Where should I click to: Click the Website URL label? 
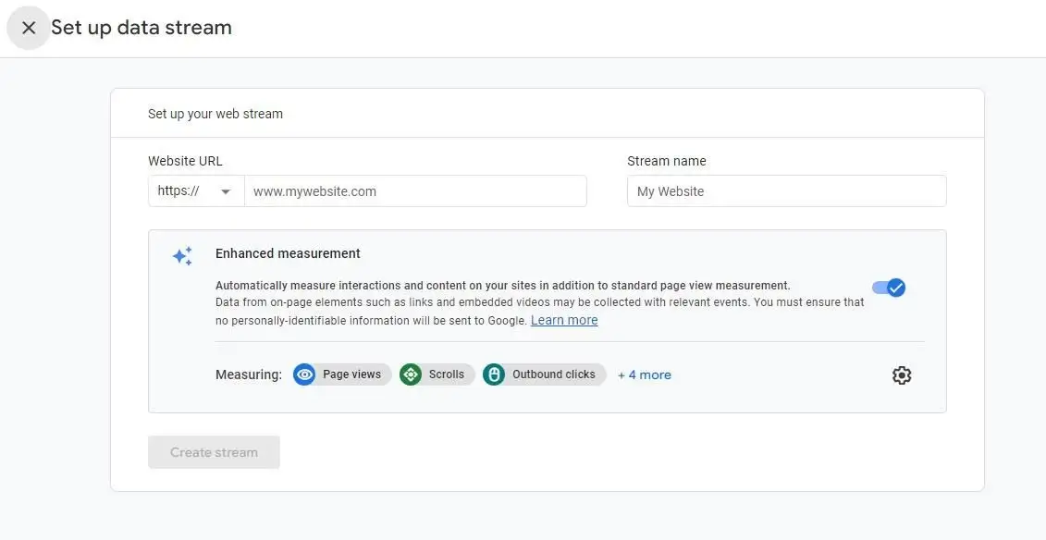coord(186,161)
